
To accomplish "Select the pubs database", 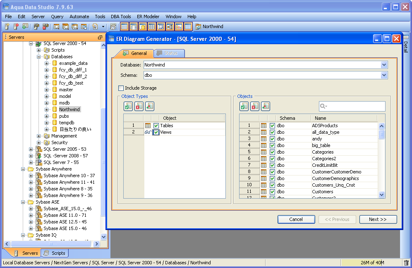I will [64, 116].
